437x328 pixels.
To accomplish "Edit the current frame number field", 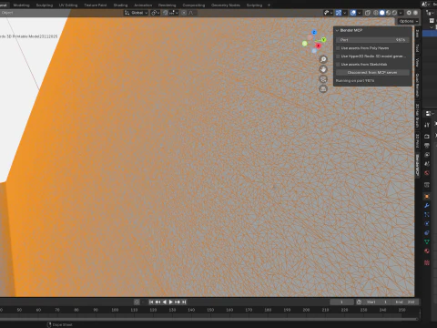I will pos(341,302).
